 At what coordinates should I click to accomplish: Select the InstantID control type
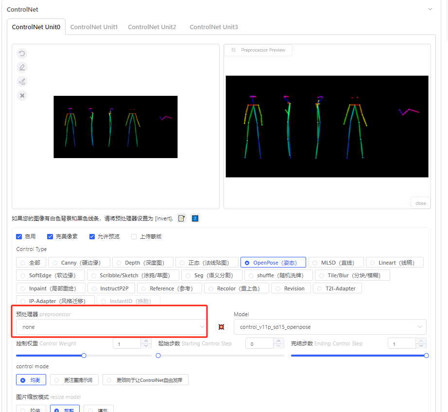(129, 301)
